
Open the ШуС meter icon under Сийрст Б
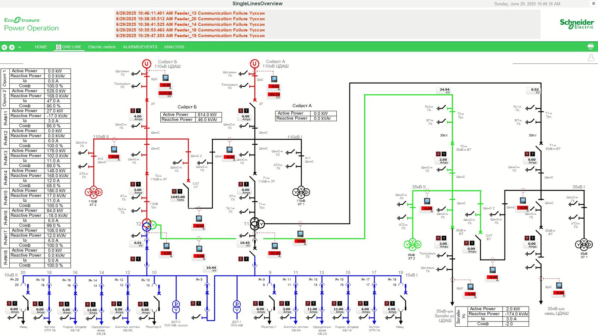[x=166, y=78]
